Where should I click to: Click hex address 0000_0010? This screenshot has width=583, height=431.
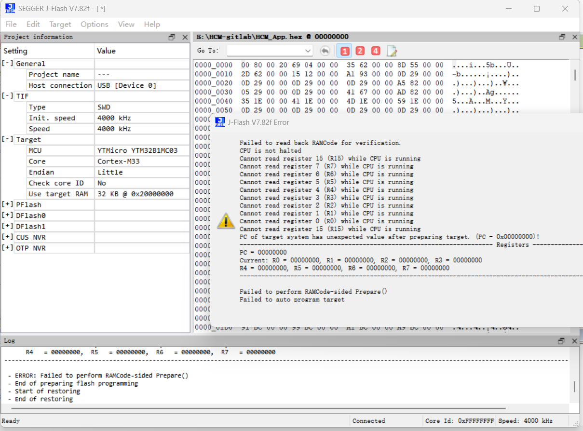pos(214,74)
